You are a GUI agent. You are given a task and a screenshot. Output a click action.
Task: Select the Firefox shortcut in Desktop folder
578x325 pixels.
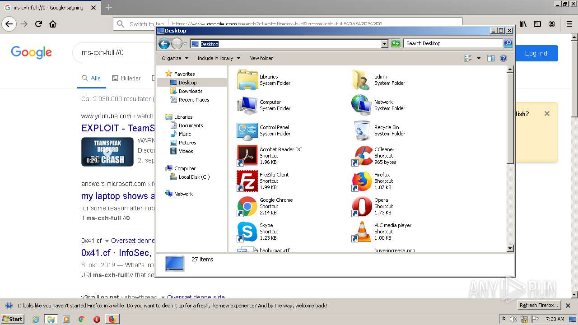362,181
